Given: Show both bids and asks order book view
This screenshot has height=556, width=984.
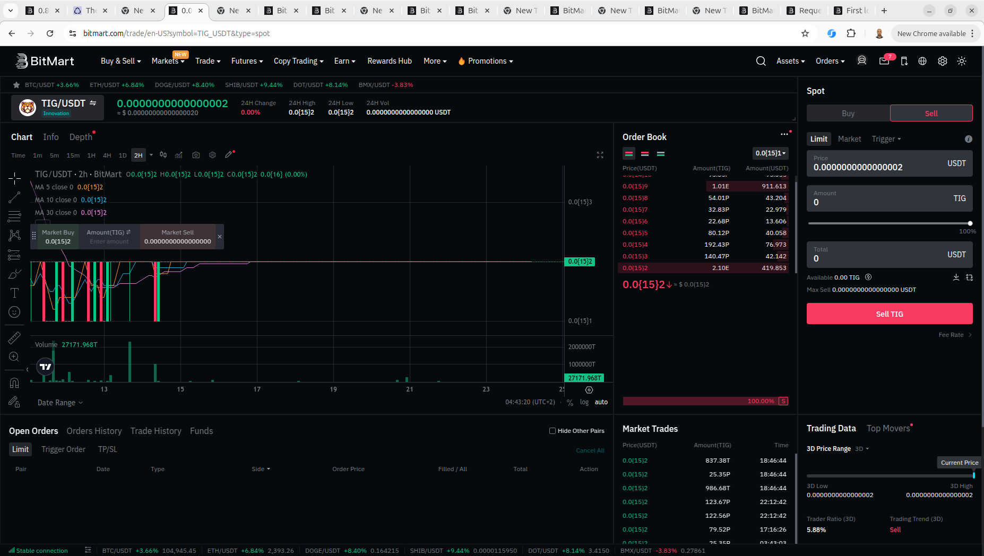Looking at the screenshot, I should (x=629, y=154).
